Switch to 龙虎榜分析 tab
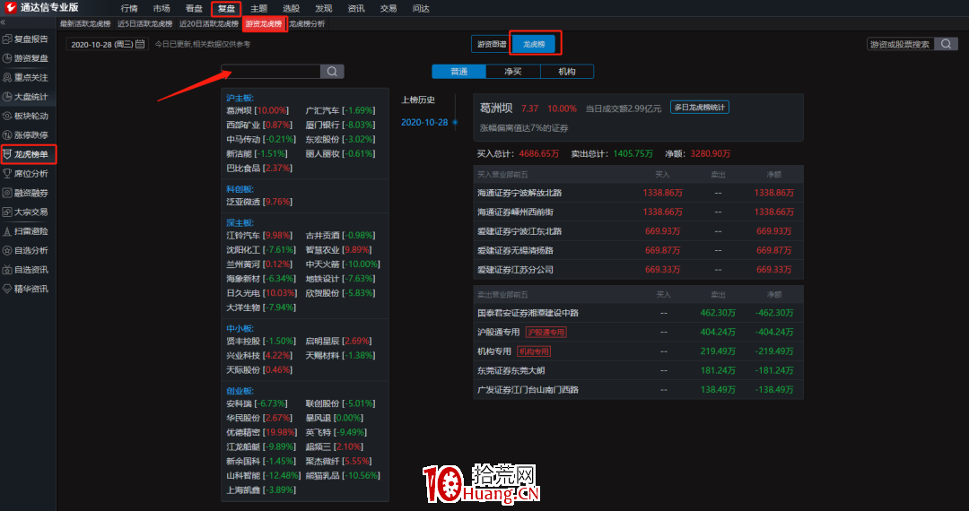969x511 pixels. 307,24
